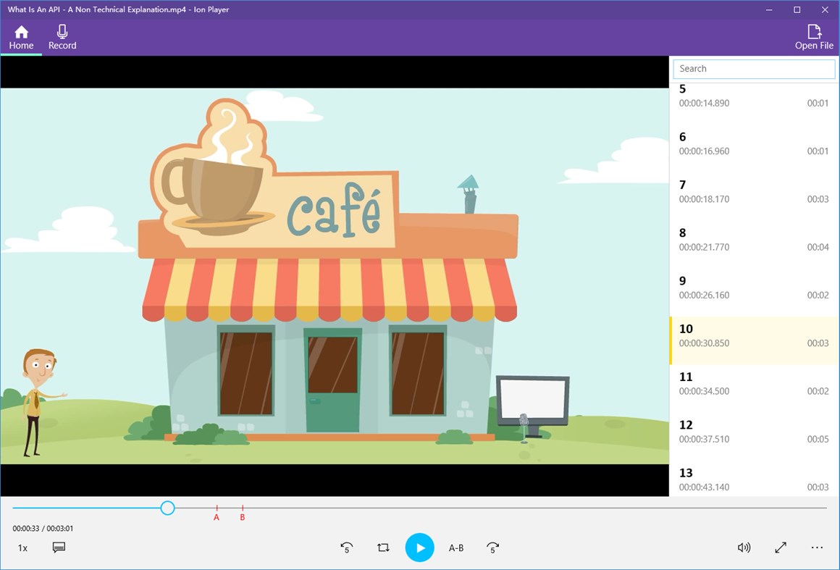Skip forward 5 seconds
This screenshot has width=840, height=570.
pyautogui.click(x=492, y=548)
